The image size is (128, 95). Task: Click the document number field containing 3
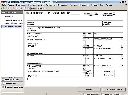pos(76,13)
